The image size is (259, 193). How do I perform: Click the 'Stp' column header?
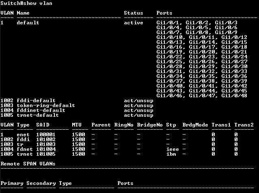coord(171,125)
